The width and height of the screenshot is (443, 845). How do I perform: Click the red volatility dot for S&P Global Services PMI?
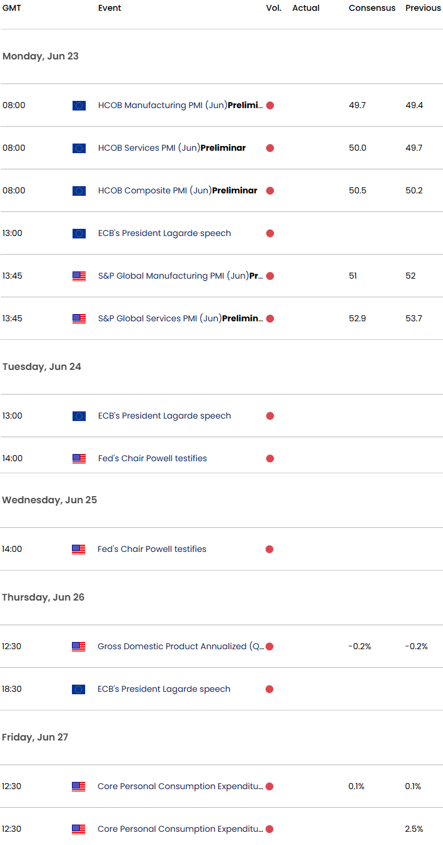[x=270, y=319]
